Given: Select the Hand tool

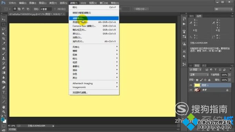Looking at the screenshot, I should (x=3, y=107).
